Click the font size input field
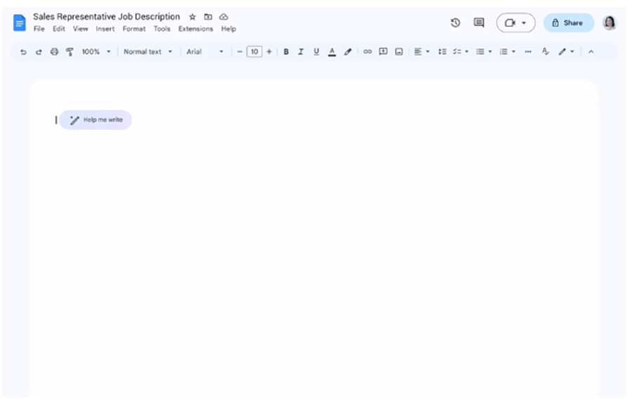This screenshot has height=403, width=632. coord(254,52)
